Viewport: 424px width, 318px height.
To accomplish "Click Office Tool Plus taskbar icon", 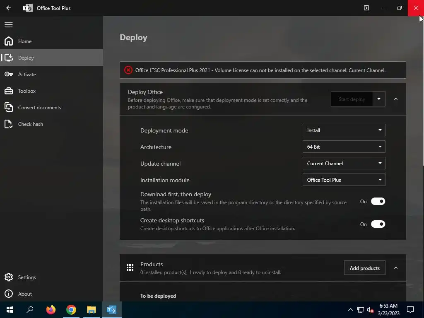I will [112, 310].
